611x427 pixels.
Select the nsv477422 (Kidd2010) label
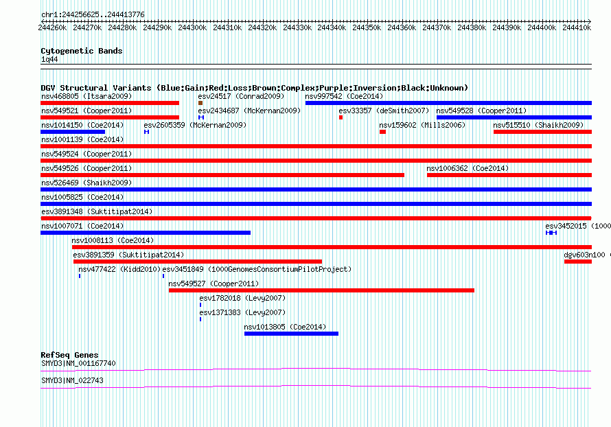click(119, 269)
